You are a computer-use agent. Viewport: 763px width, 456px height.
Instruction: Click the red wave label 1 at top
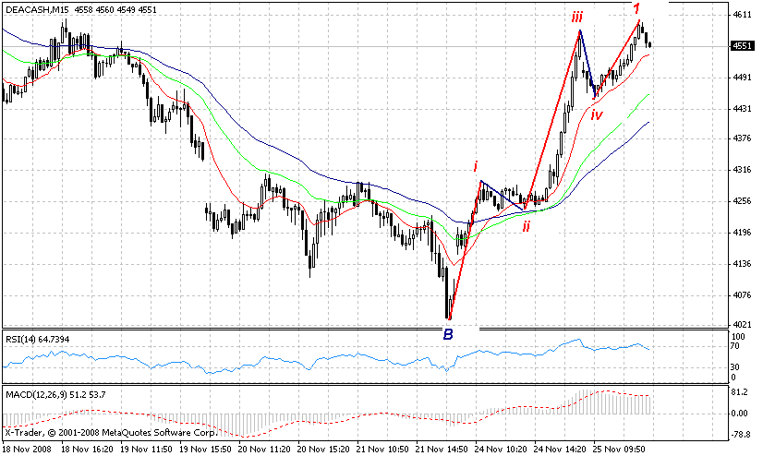(637, 8)
